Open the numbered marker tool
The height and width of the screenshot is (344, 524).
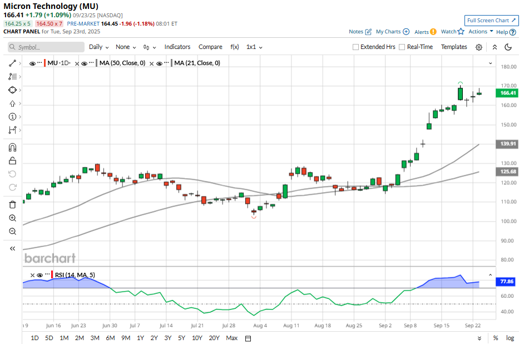tap(12, 117)
